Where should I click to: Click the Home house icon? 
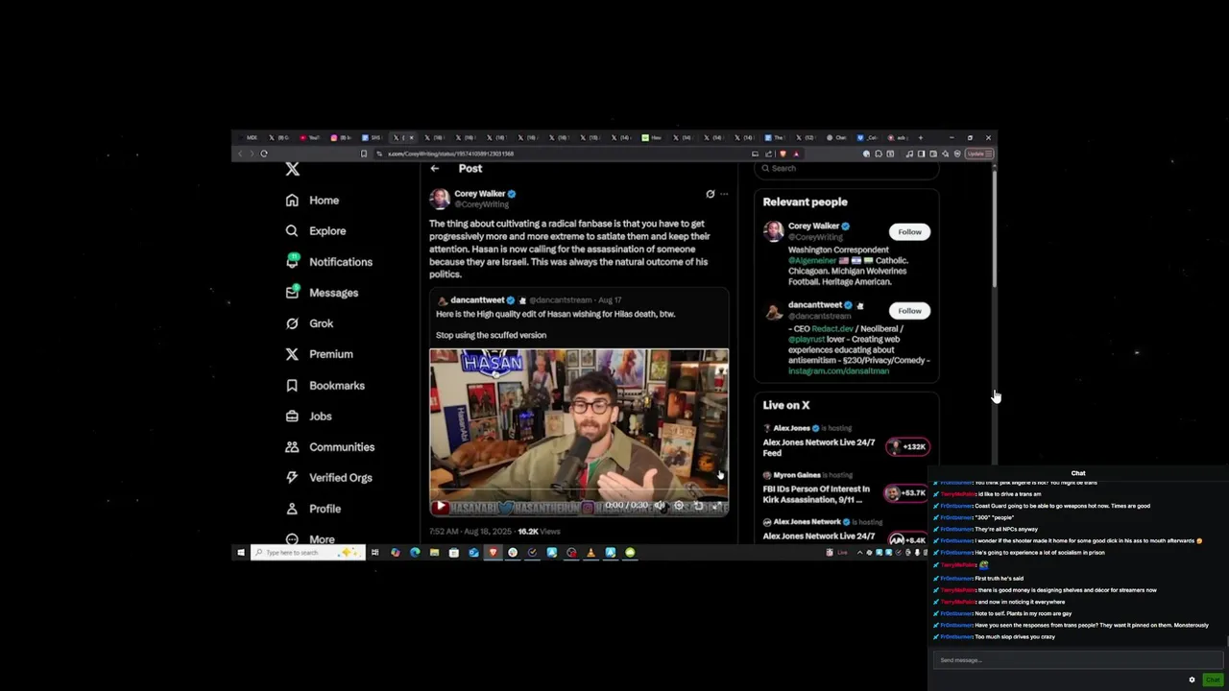[292, 201]
